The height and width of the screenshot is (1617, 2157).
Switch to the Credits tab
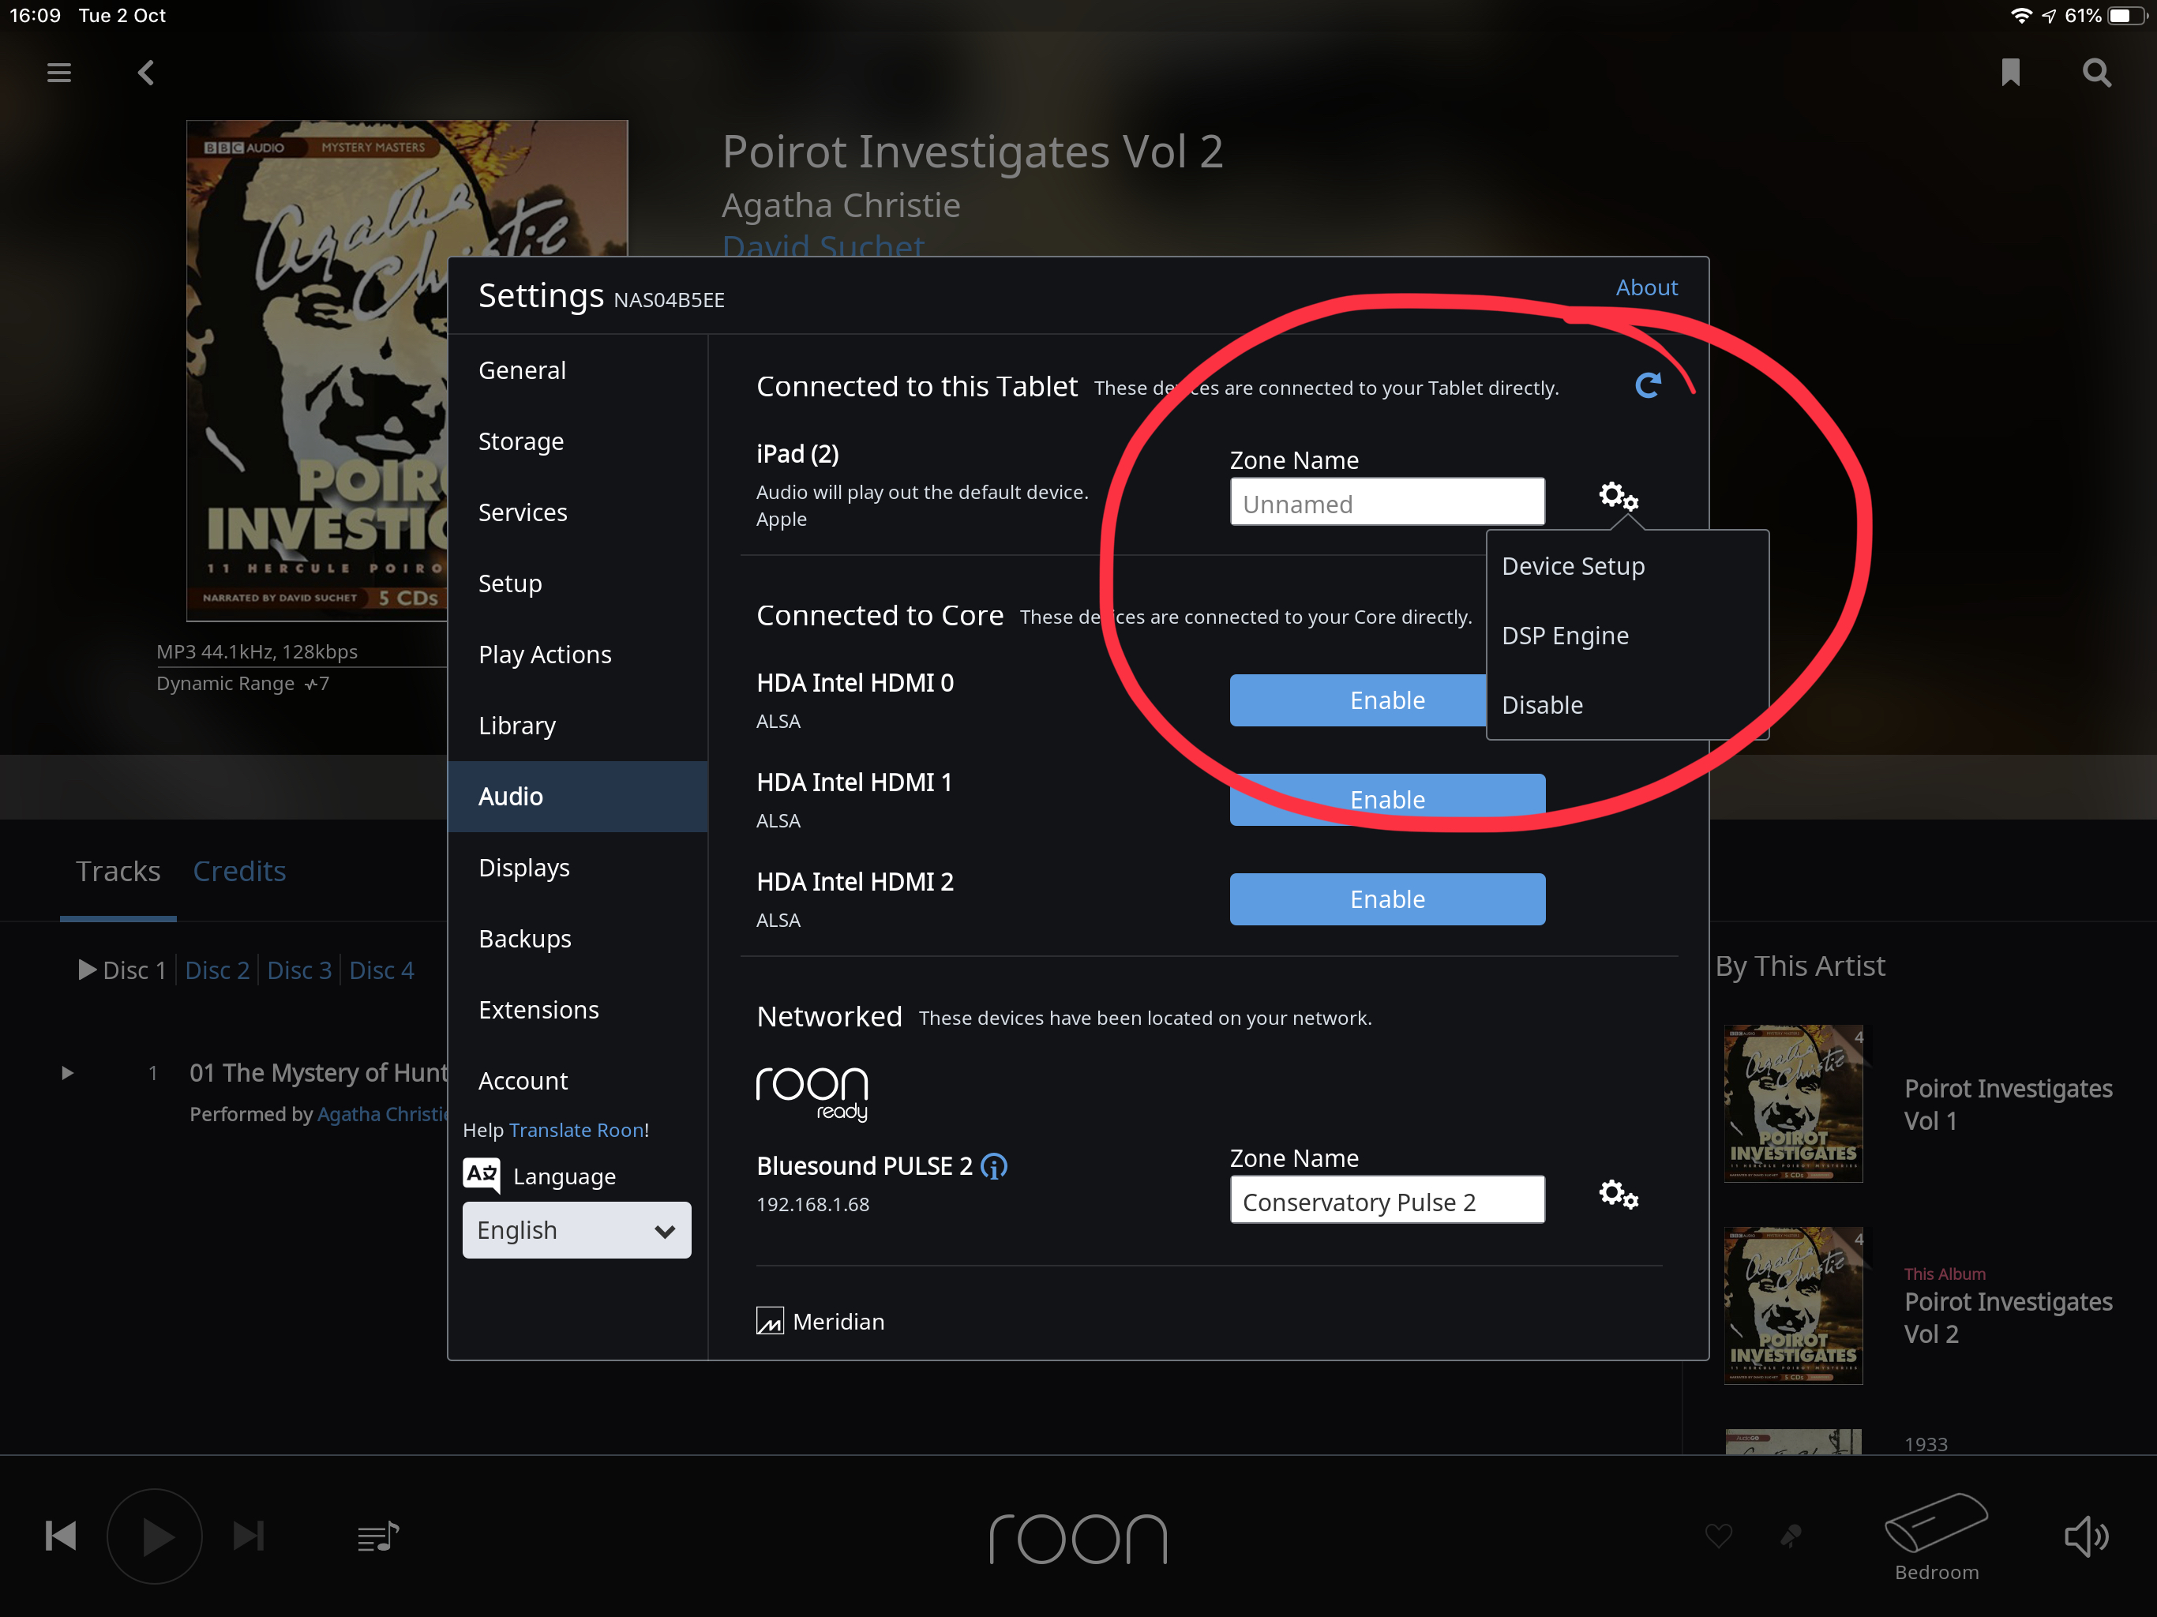pyautogui.click(x=239, y=871)
